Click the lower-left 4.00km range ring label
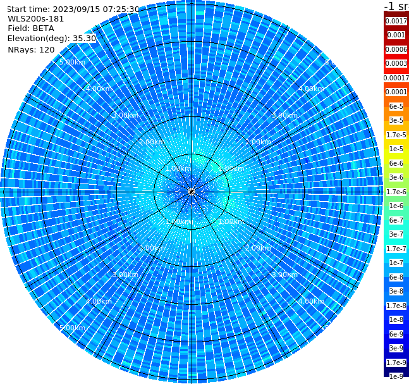The width and height of the screenshot is (409, 384). [99, 301]
